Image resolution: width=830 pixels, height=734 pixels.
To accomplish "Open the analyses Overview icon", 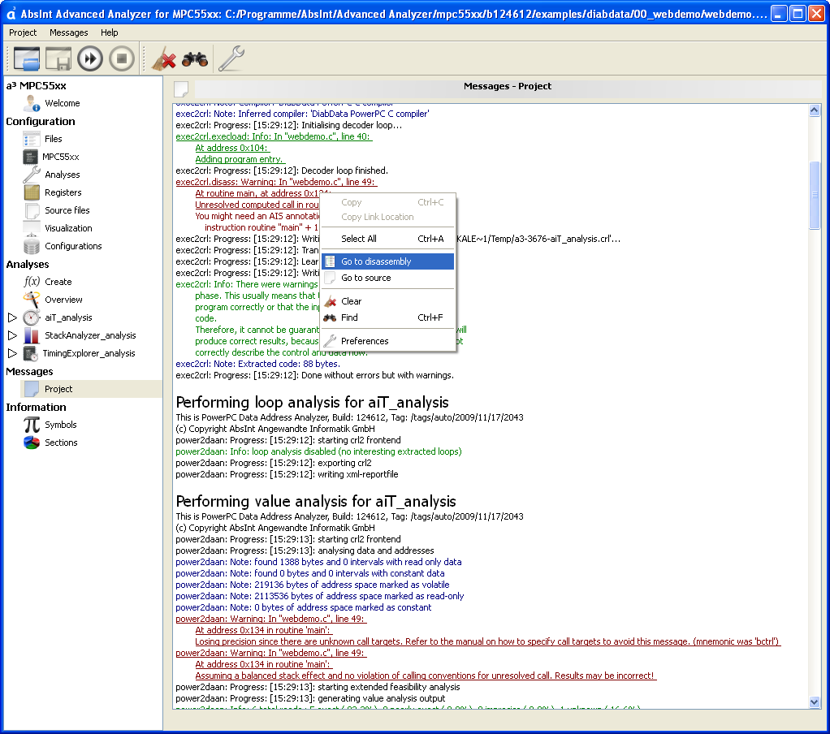I will click(32, 300).
